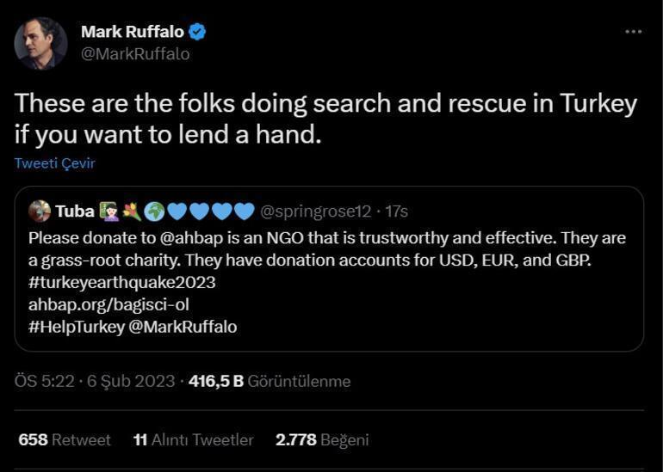Click Tweeti Çevir to translate tweet
This screenshot has width=663, height=472.
[54, 163]
